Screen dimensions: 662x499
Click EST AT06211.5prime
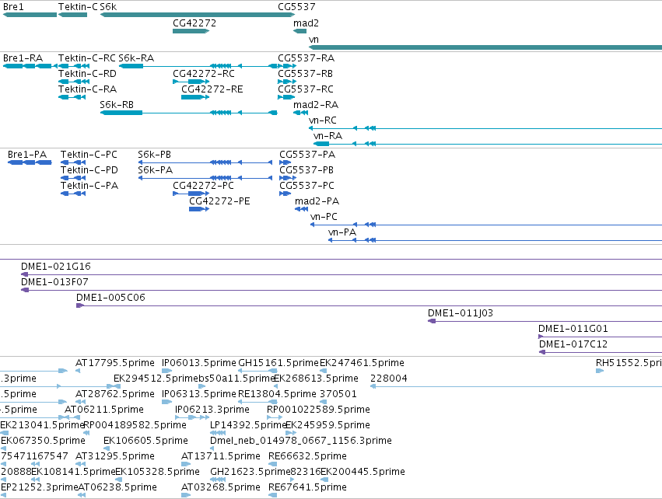click(104, 410)
